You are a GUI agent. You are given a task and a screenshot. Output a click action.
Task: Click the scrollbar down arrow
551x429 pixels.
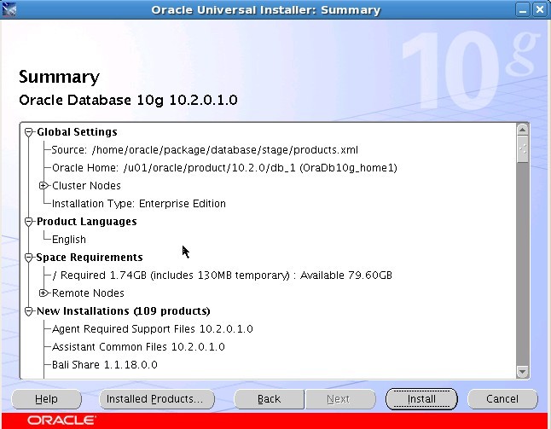coord(523,371)
